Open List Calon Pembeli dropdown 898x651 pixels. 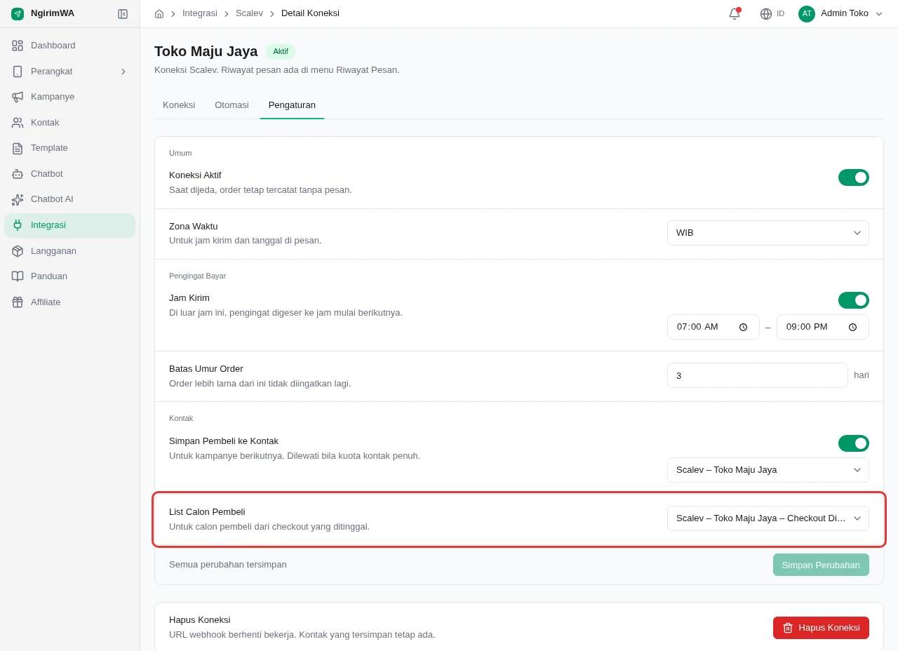coord(768,518)
